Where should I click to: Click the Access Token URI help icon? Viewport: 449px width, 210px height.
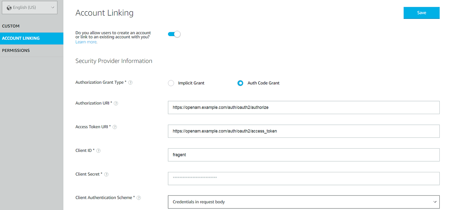[x=115, y=127]
